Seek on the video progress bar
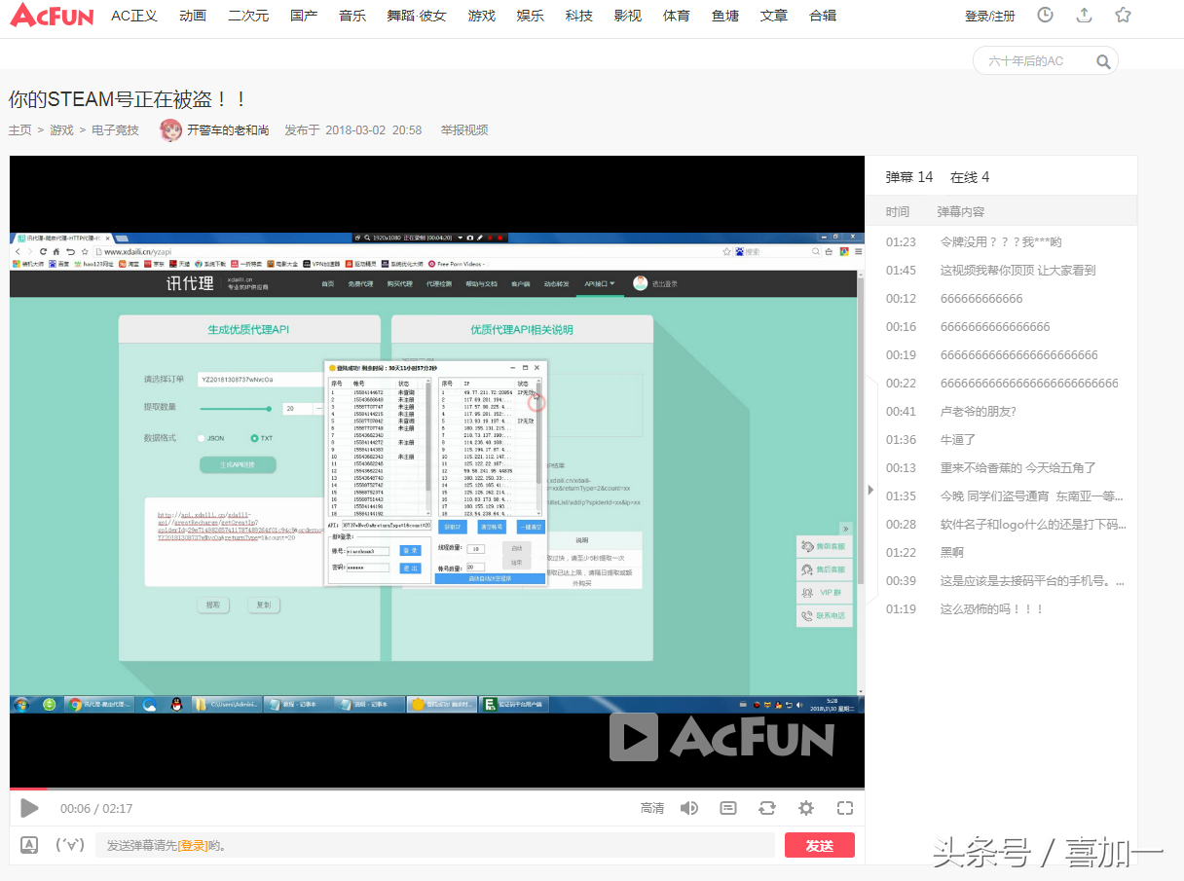The image size is (1184, 881). (437, 789)
